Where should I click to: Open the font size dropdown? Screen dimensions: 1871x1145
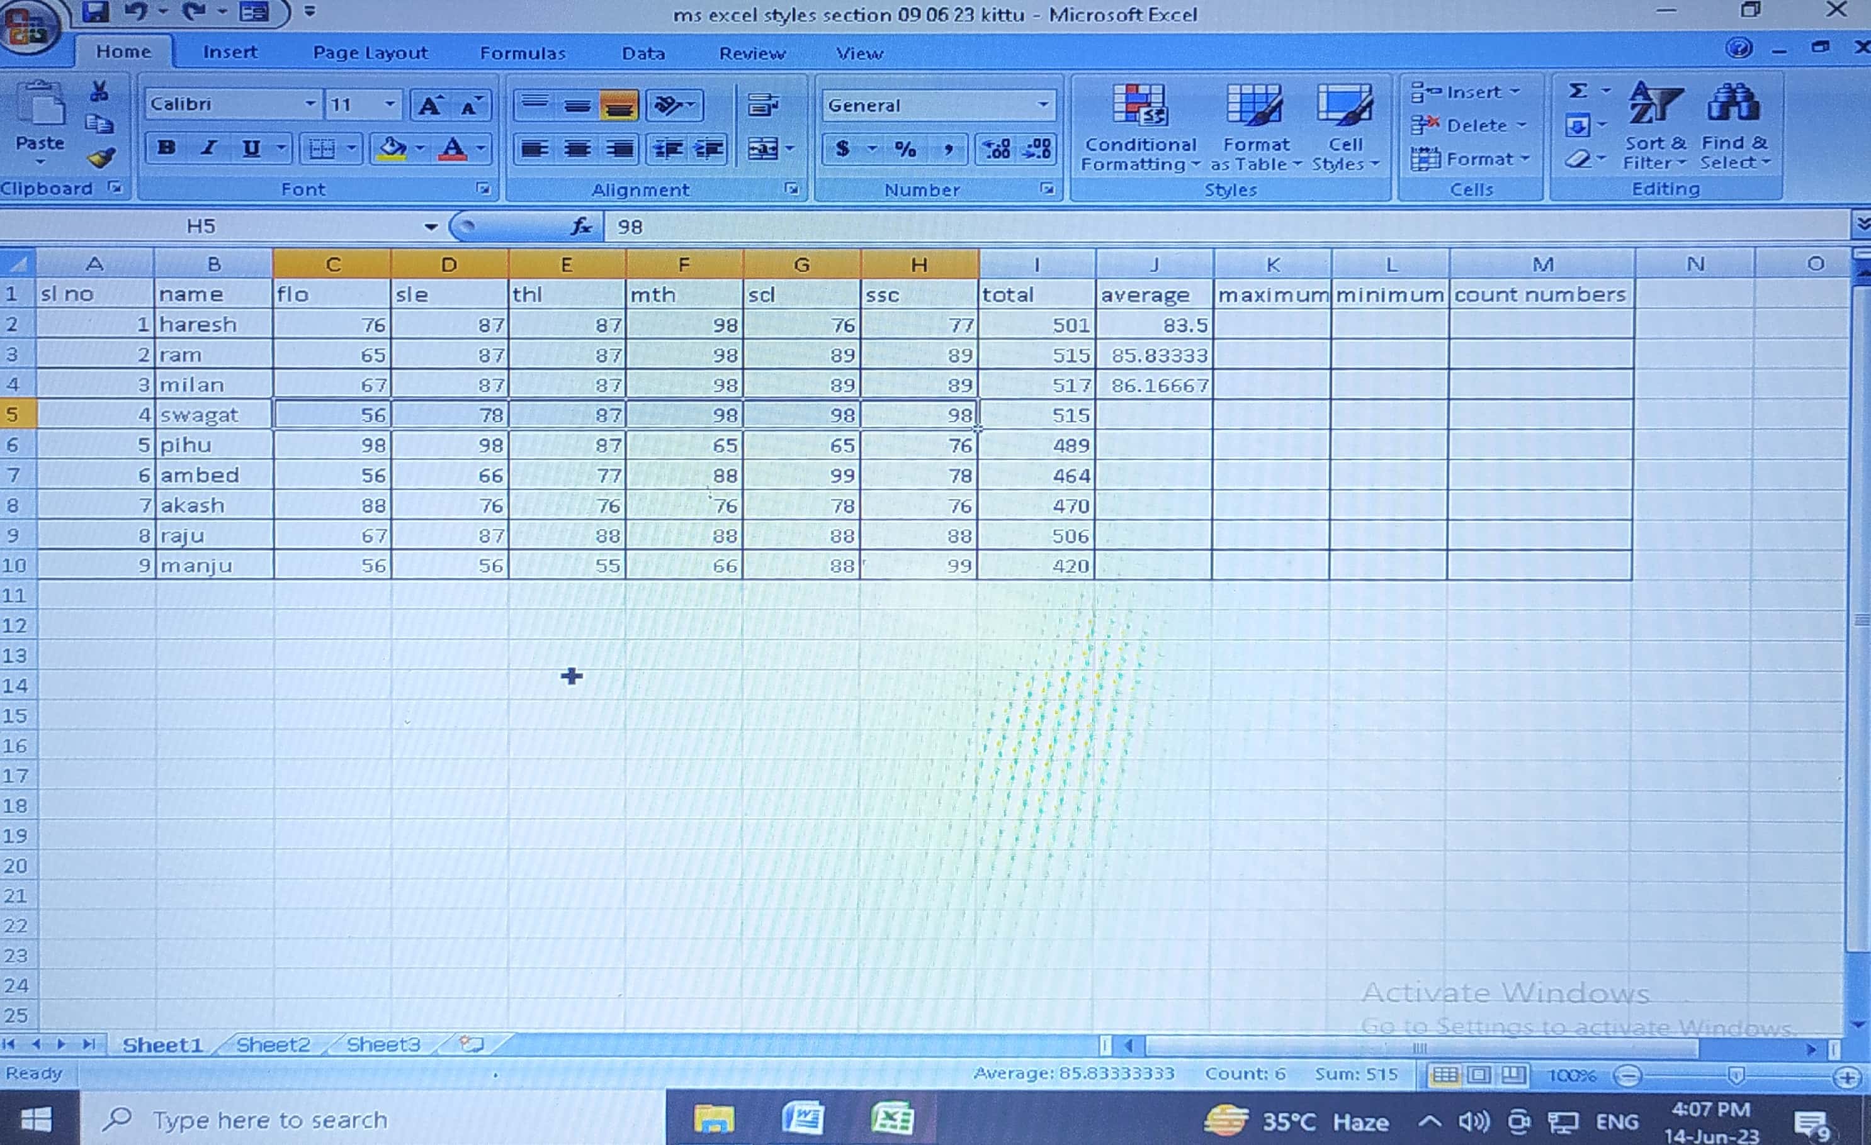[390, 104]
